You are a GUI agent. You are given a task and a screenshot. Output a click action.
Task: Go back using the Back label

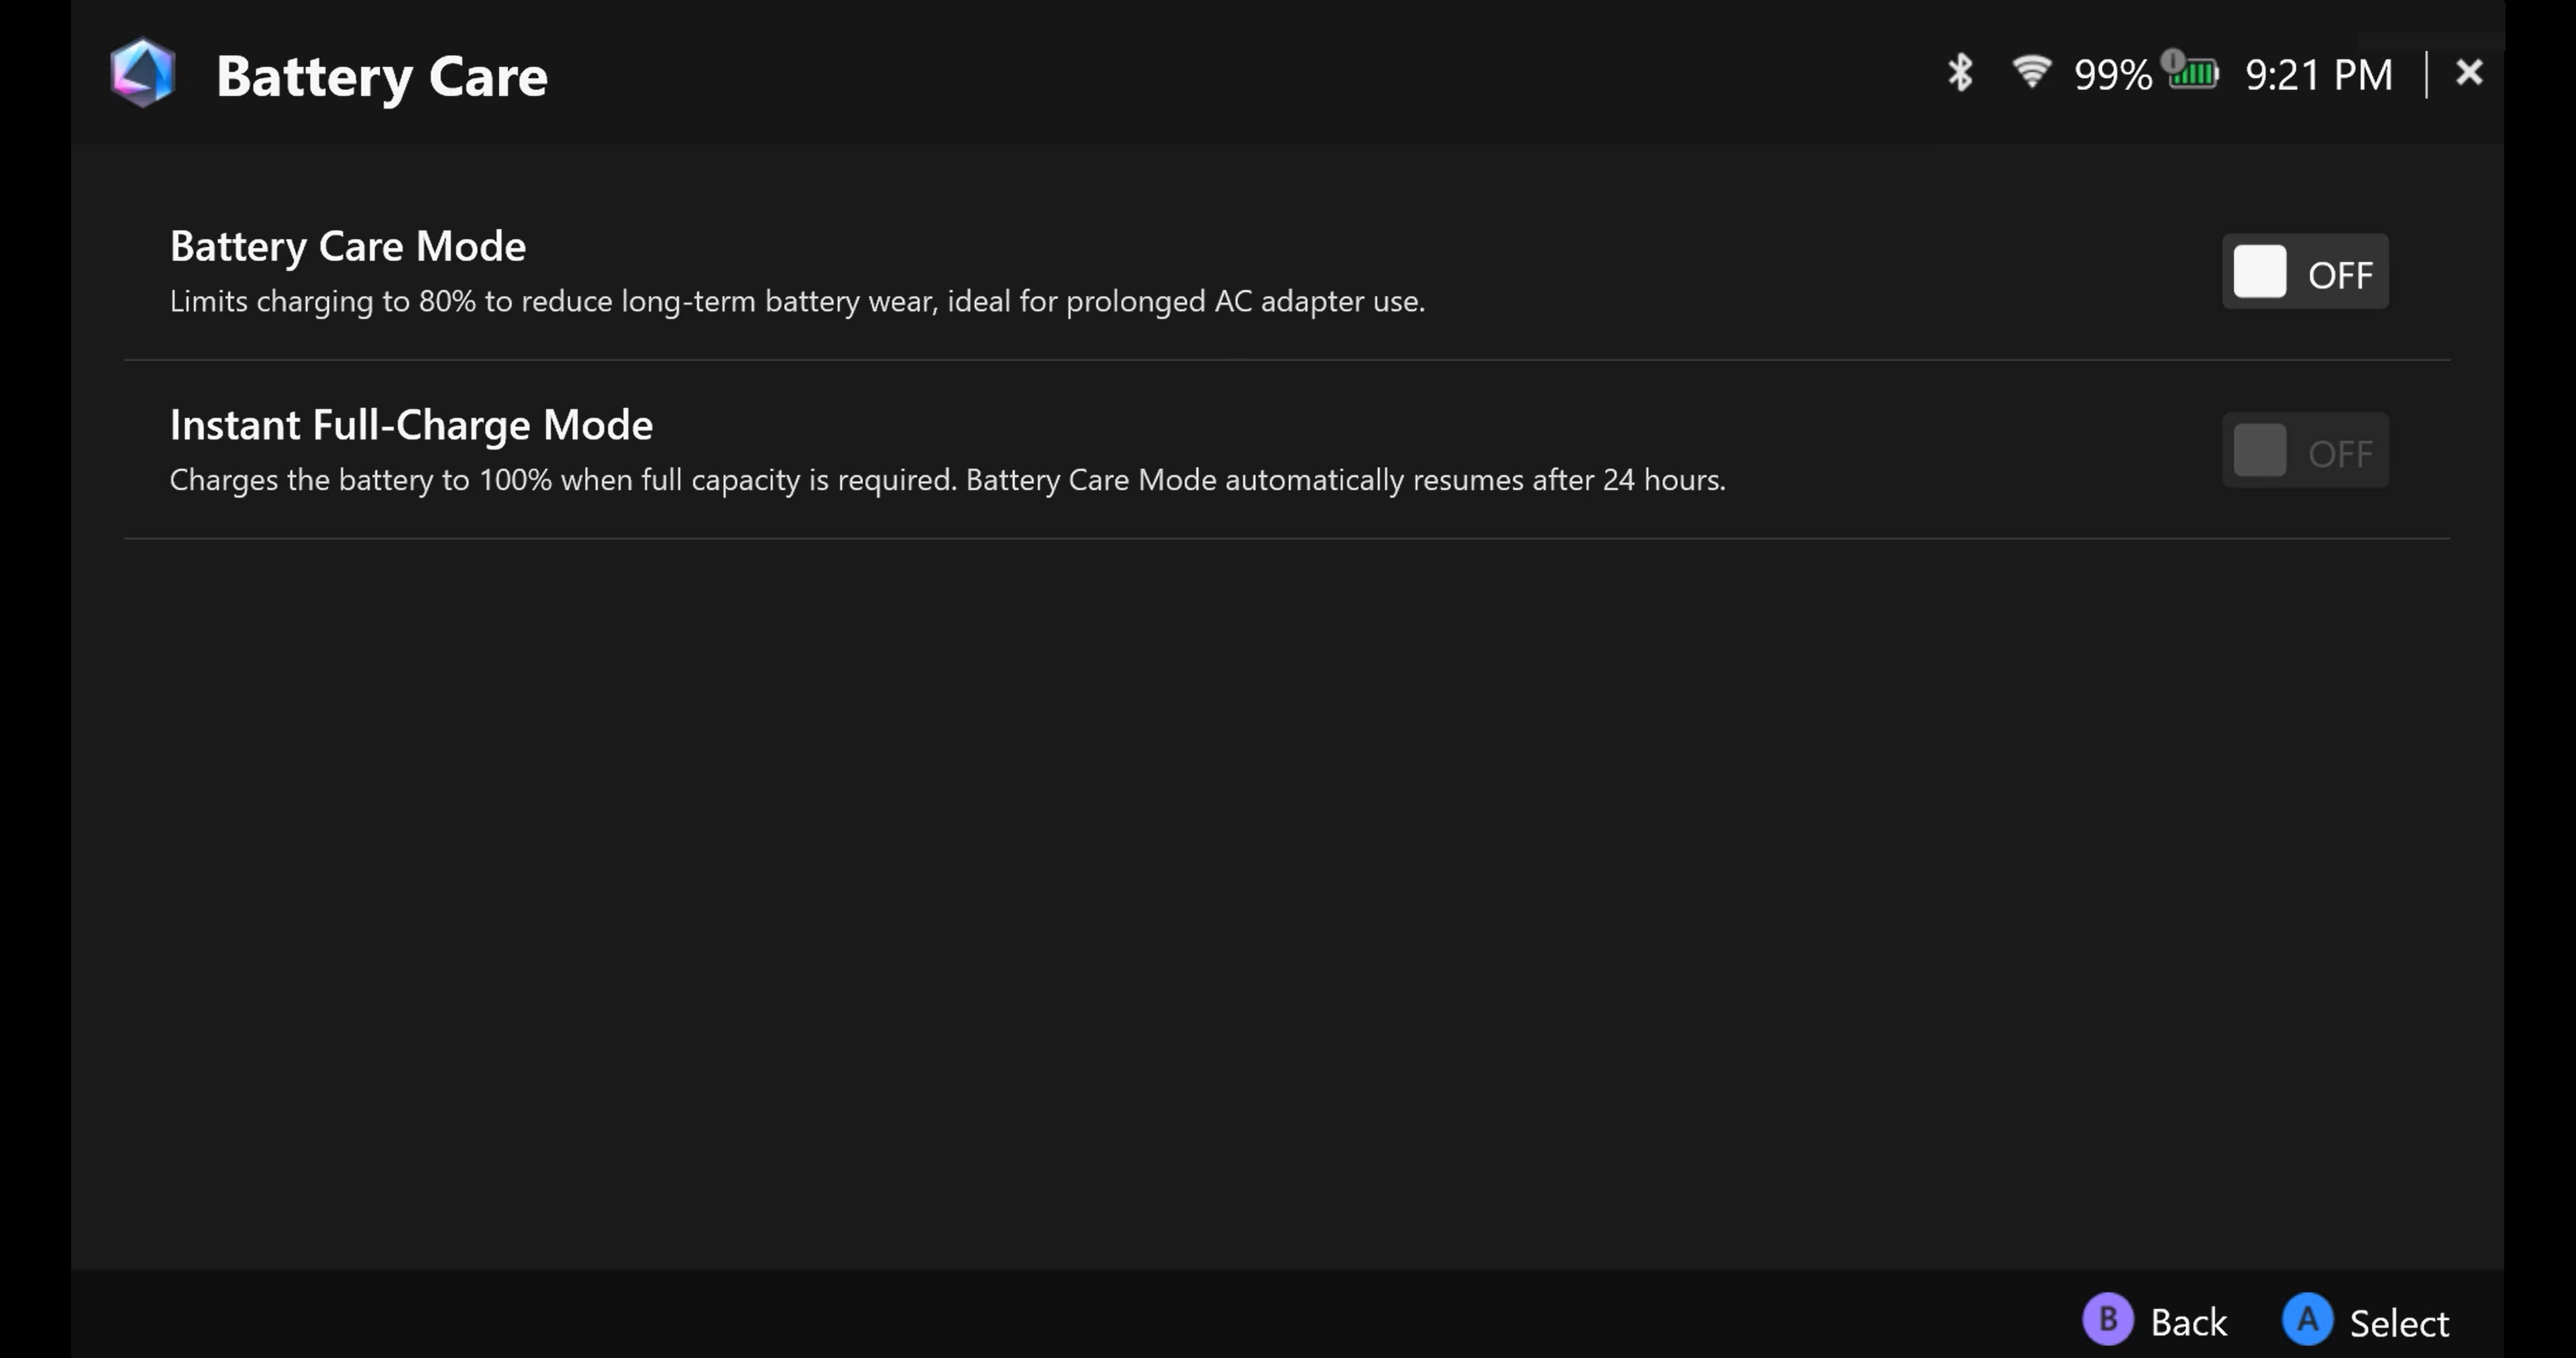[2188, 1323]
